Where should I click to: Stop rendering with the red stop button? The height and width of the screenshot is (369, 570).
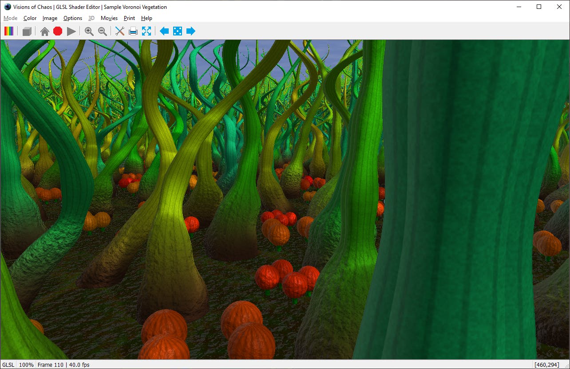pyautogui.click(x=58, y=31)
